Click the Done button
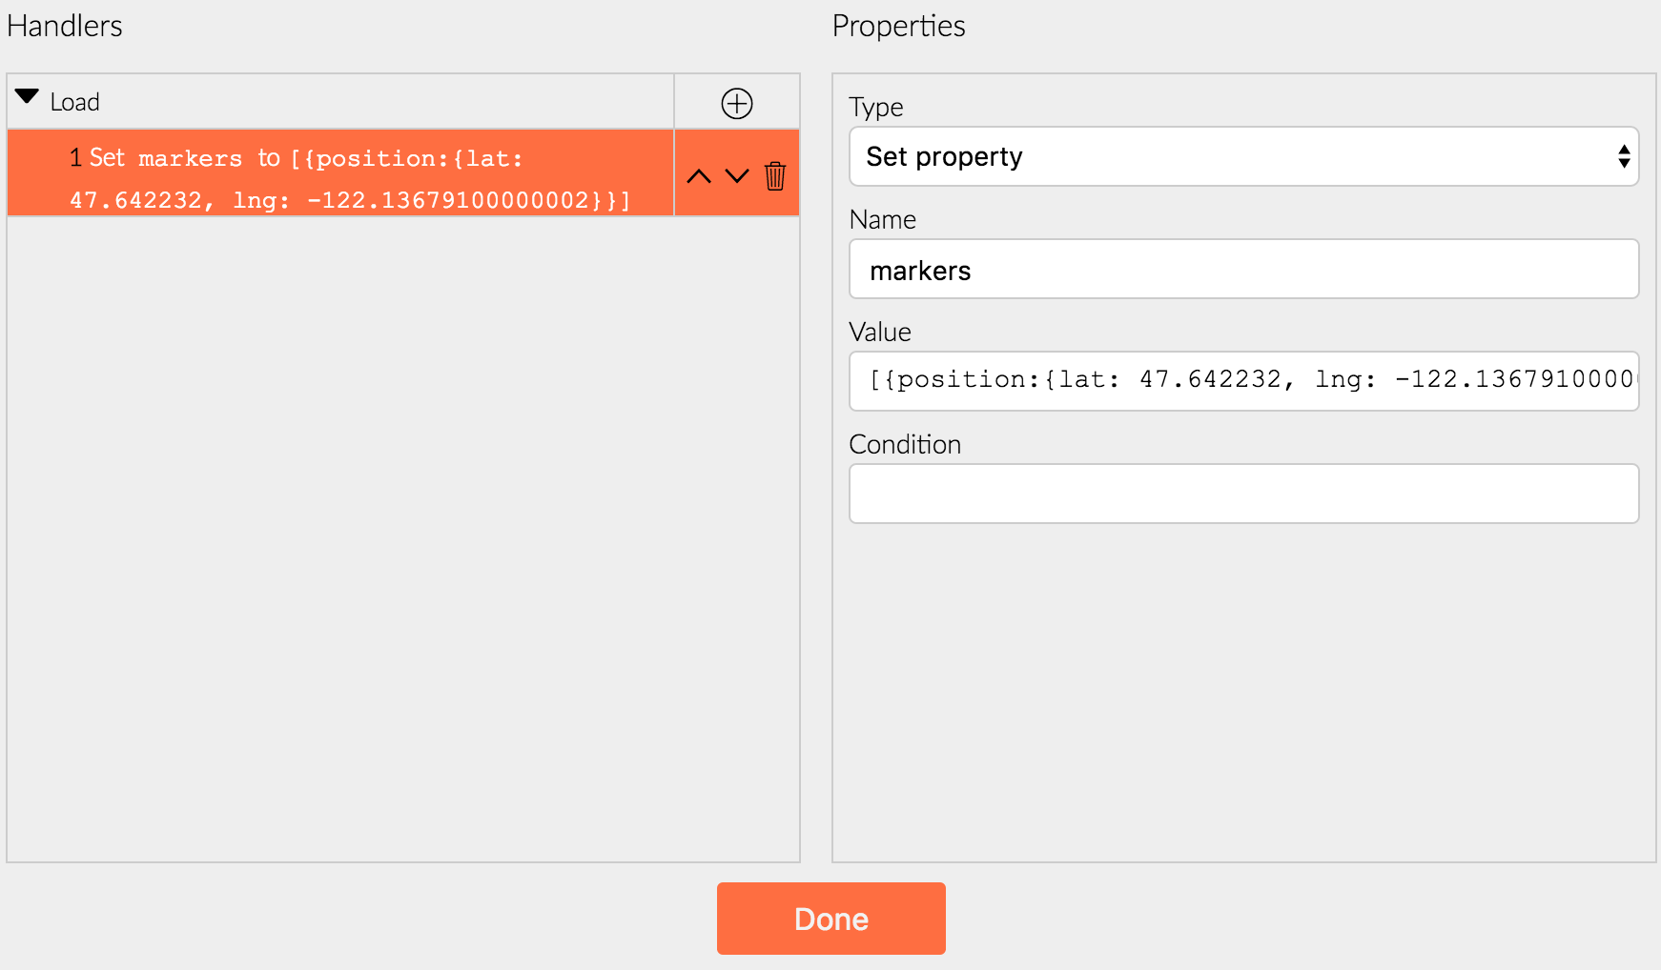1661x970 pixels. [x=831, y=919]
